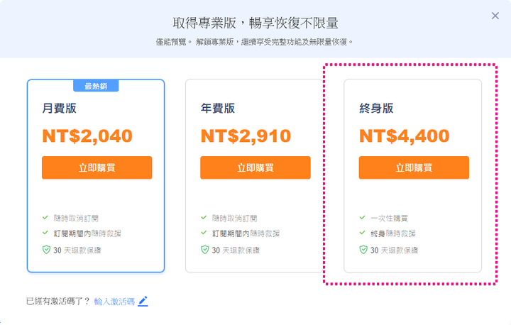Click the NT$4,400 price
Viewport: 511px width, 325px height.
(x=404, y=136)
